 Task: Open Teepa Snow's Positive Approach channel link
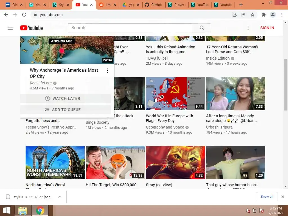point(51,127)
